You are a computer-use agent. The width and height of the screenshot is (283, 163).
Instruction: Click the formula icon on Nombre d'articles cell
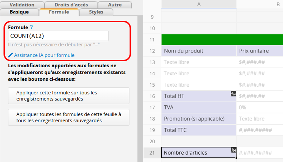tap(233, 150)
